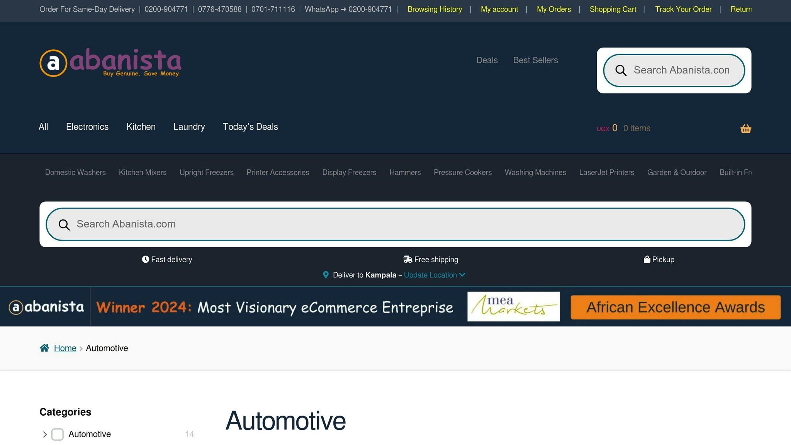Click the UGX 0 cart total
Viewport: 791px width, 445px height.
(607, 128)
